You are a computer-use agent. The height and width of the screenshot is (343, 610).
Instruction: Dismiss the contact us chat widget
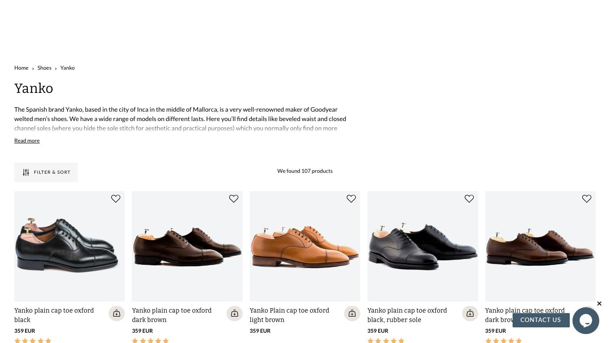[x=599, y=304]
